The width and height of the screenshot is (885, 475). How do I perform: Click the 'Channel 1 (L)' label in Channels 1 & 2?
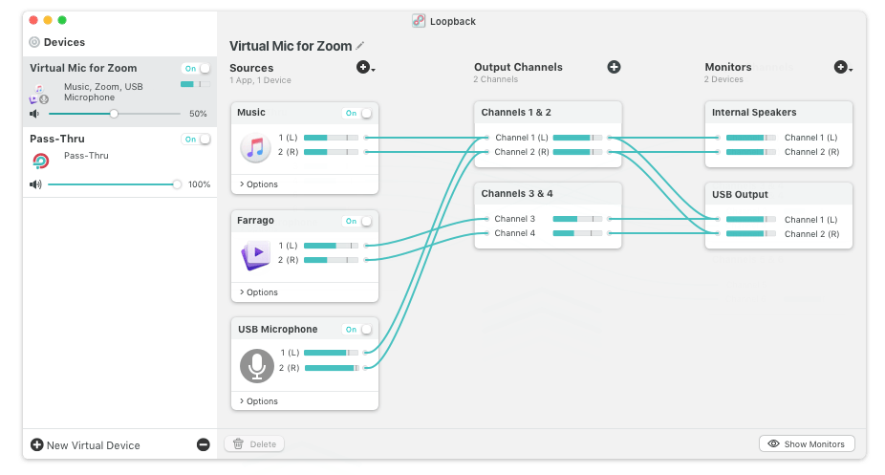click(522, 138)
